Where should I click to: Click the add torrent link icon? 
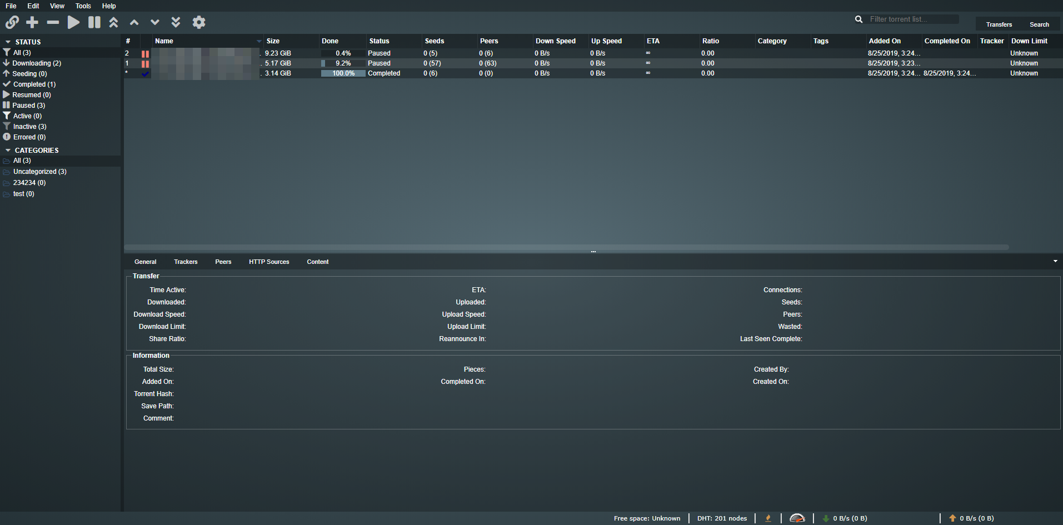[x=12, y=22]
